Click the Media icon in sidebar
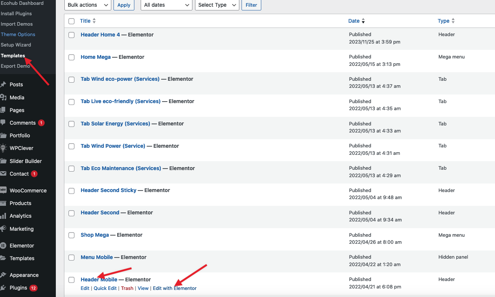 [3, 98]
